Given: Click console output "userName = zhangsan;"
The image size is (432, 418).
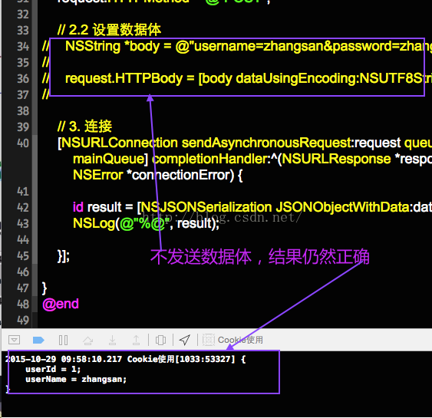Looking at the screenshot, I should pos(76,380).
